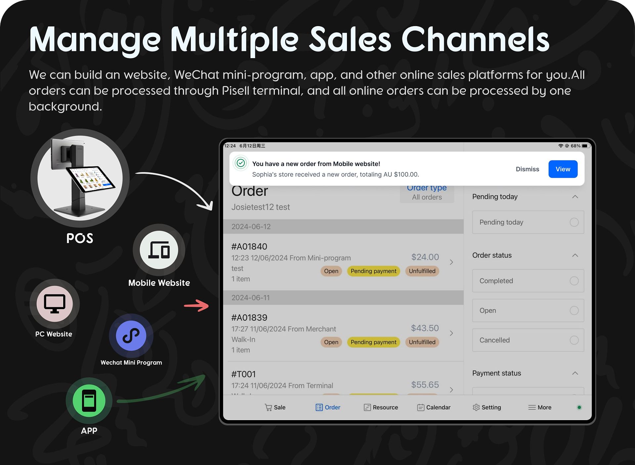Click Unfulfilled tag on order #A01839

[422, 342]
